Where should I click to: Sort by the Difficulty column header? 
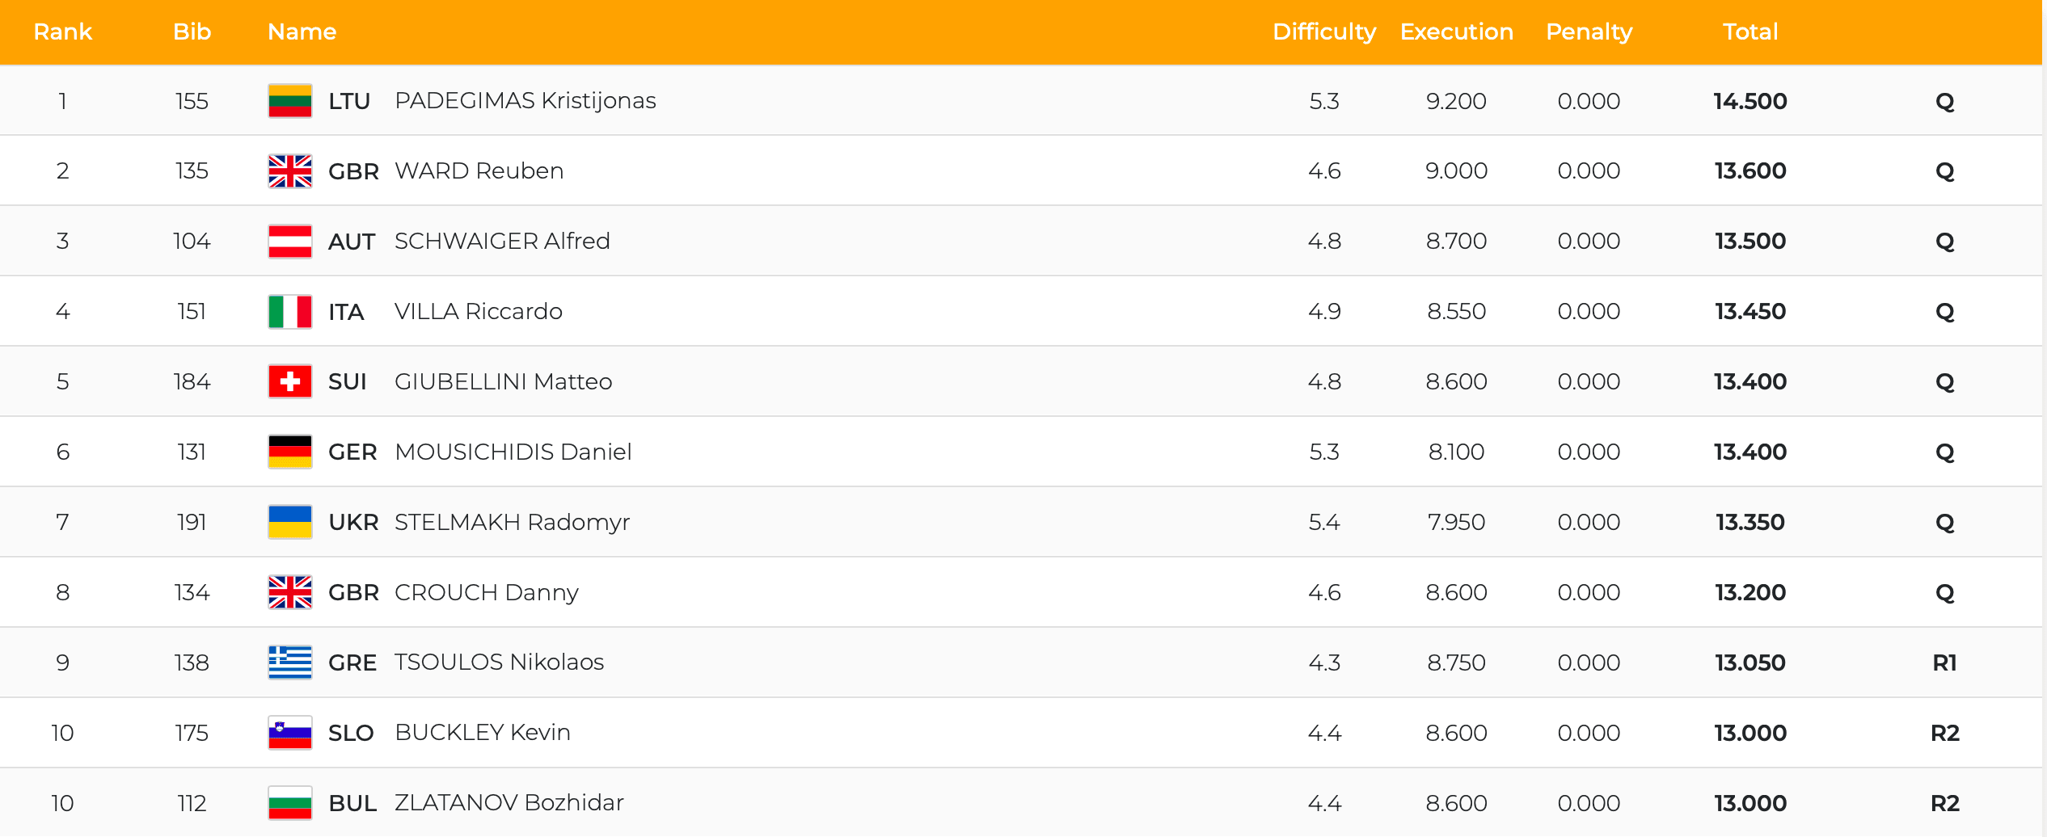(x=1323, y=32)
